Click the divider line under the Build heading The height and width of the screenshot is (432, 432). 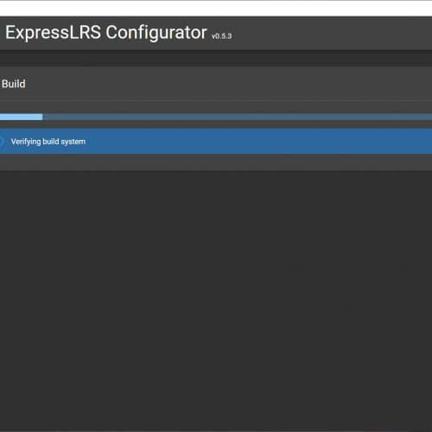pos(216,100)
